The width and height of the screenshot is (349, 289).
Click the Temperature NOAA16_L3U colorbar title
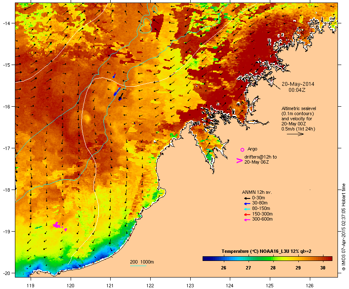pos(266,252)
